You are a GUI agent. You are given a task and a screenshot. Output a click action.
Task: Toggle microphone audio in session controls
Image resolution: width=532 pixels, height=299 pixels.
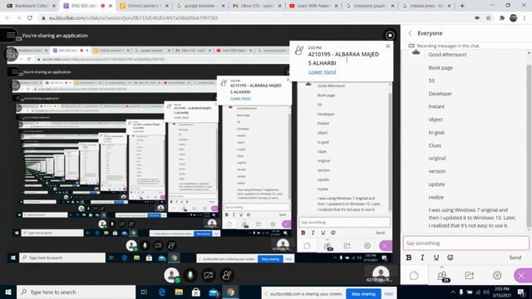coord(190,275)
